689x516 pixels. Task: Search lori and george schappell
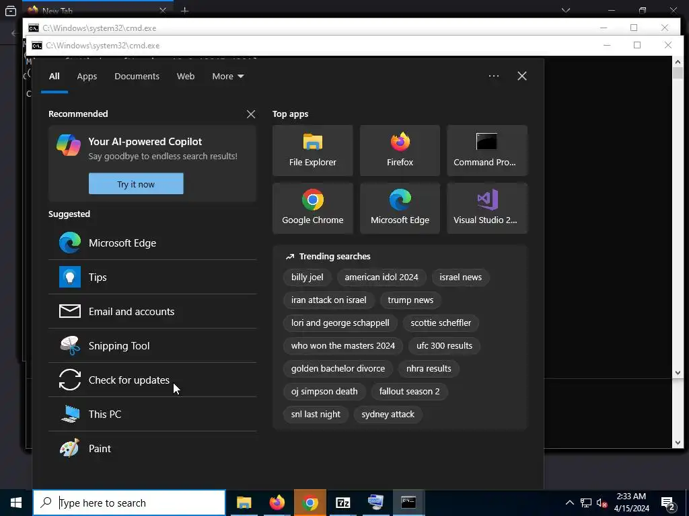[340, 323]
